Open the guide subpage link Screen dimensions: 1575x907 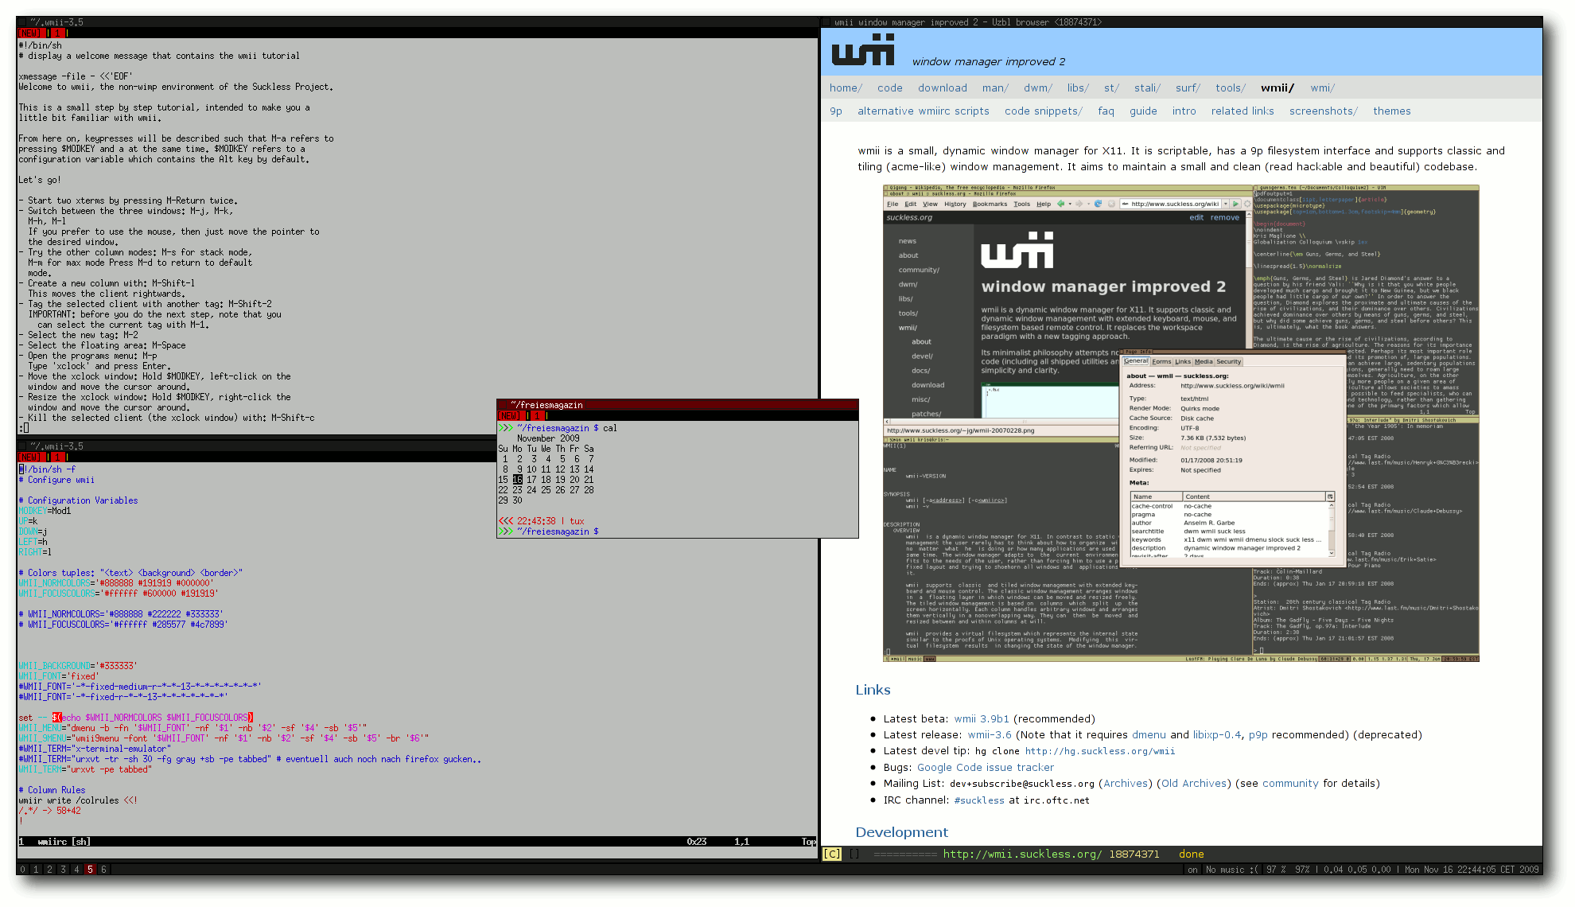(1143, 111)
